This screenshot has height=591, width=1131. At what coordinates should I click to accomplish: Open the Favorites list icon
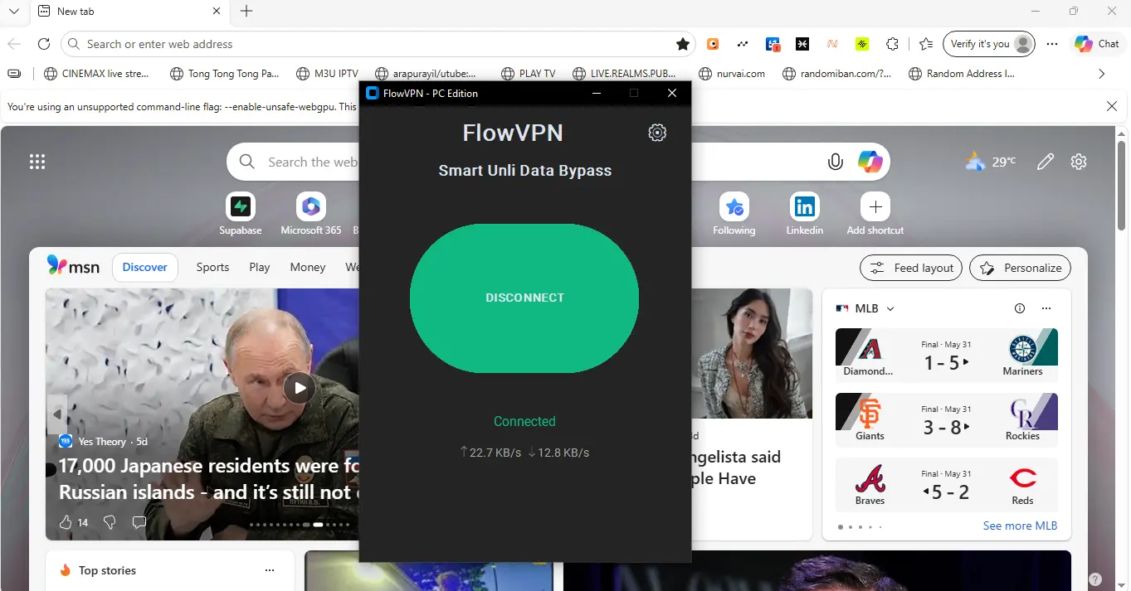(x=926, y=44)
